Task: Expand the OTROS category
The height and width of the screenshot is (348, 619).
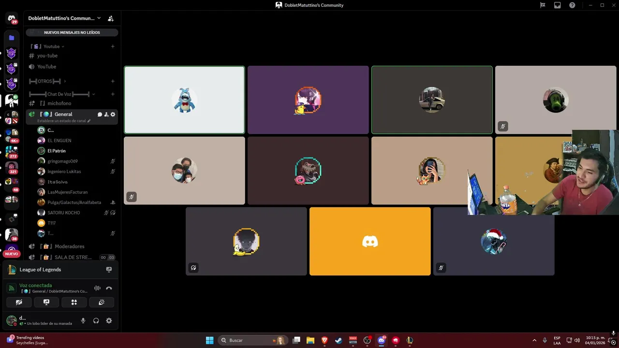Action: pos(47,81)
